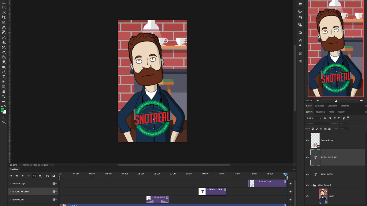Click the green foreground color swatch
The image size is (367, 206).
(x=2, y=110)
